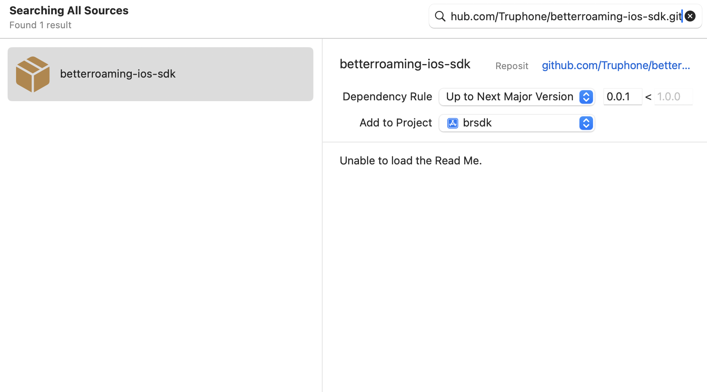Click the Found 1 result text

(x=41, y=25)
